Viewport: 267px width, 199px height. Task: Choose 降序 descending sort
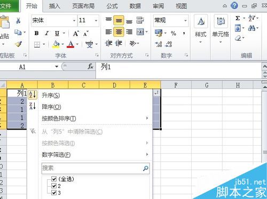[x=51, y=107]
